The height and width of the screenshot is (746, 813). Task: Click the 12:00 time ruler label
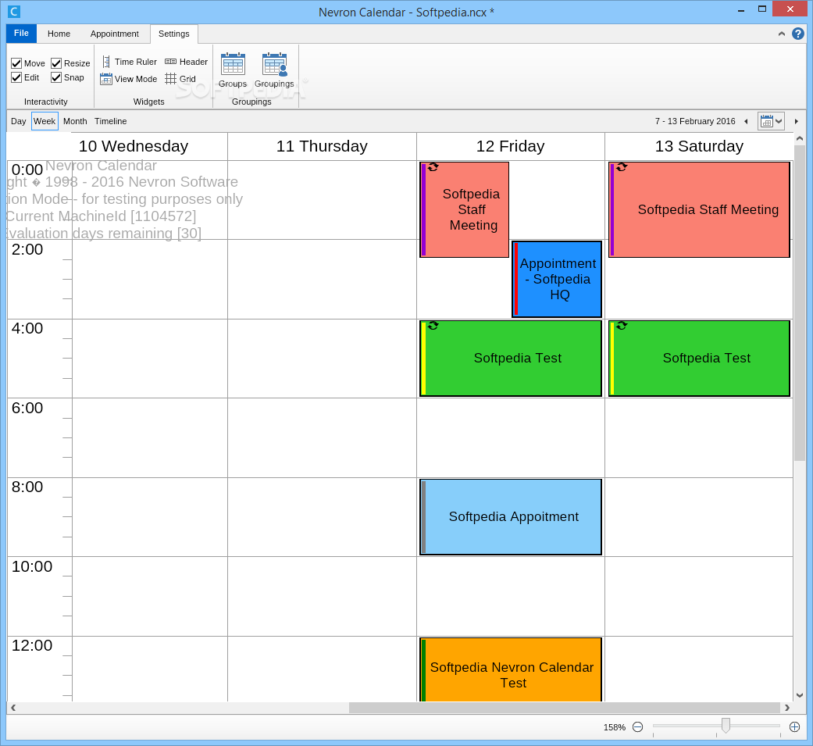[32, 645]
